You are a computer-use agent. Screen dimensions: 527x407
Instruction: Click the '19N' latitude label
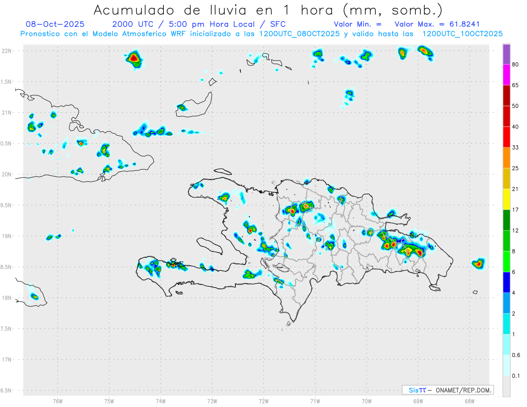point(7,236)
